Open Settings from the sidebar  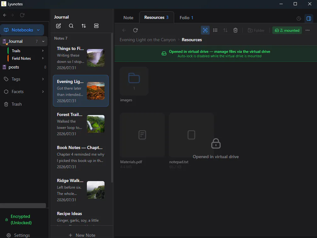tap(18, 235)
